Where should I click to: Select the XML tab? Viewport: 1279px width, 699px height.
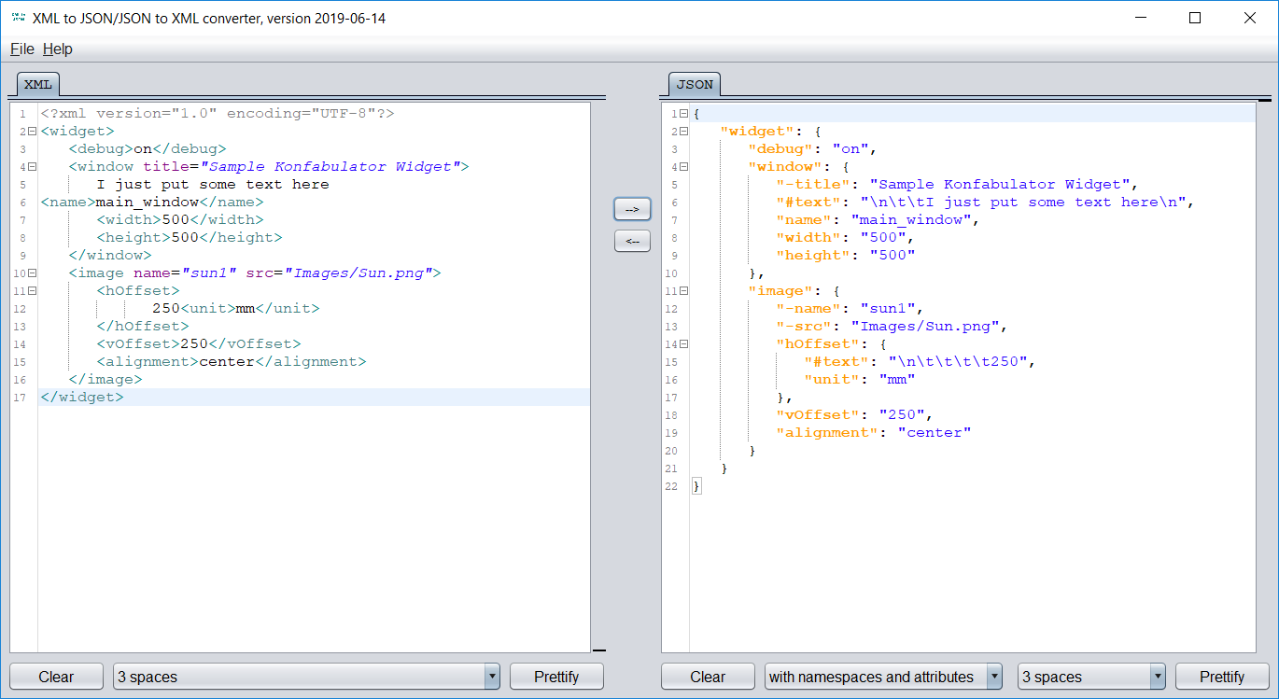(x=38, y=84)
